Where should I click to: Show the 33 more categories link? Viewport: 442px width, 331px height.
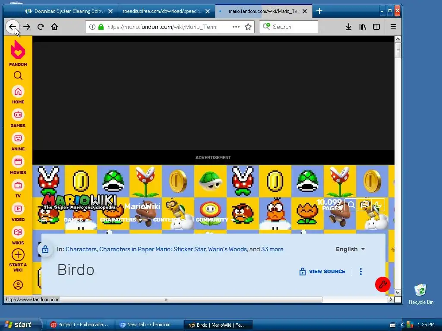point(272,249)
